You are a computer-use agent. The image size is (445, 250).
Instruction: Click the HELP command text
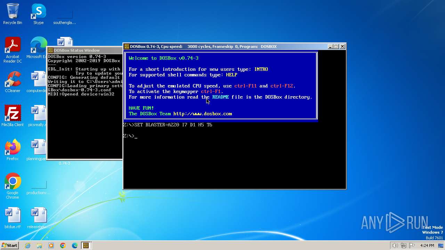pos(232,75)
